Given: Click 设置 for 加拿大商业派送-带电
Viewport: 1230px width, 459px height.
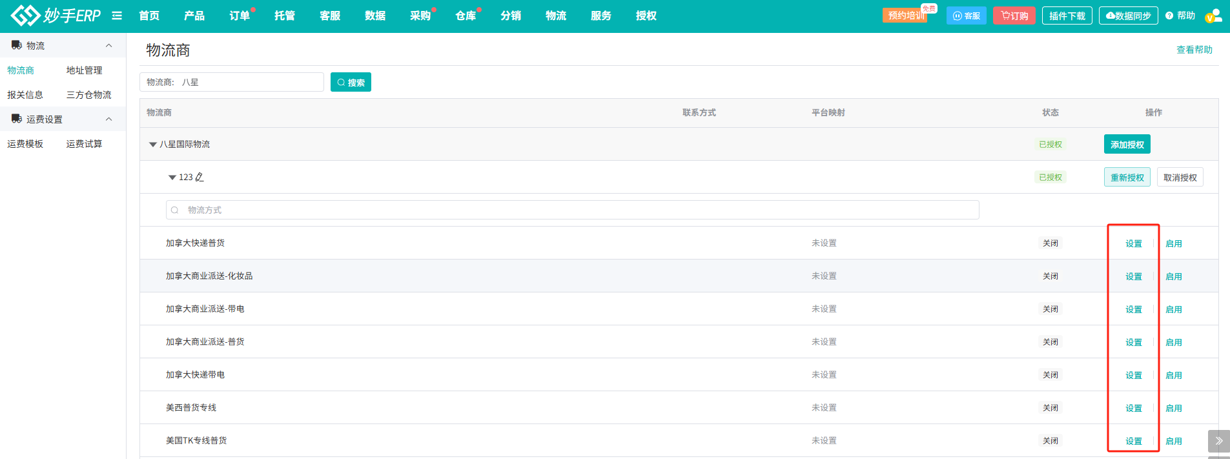Looking at the screenshot, I should coord(1134,309).
